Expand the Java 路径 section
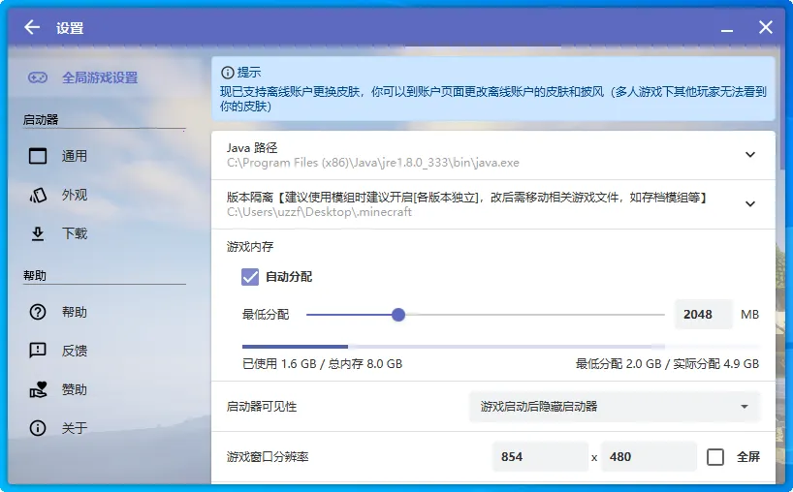The height and width of the screenshot is (492, 793). pyautogui.click(x=749, y=155)
